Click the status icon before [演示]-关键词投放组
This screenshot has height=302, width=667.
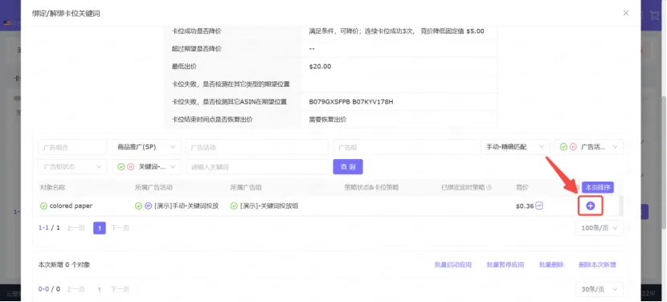pyautogui.click(x=234, y=206)
